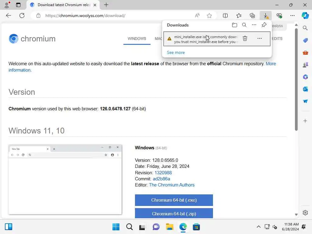Open Tools briefcase in sidebar
Screen dimensions: 312x234
point(305,53)
